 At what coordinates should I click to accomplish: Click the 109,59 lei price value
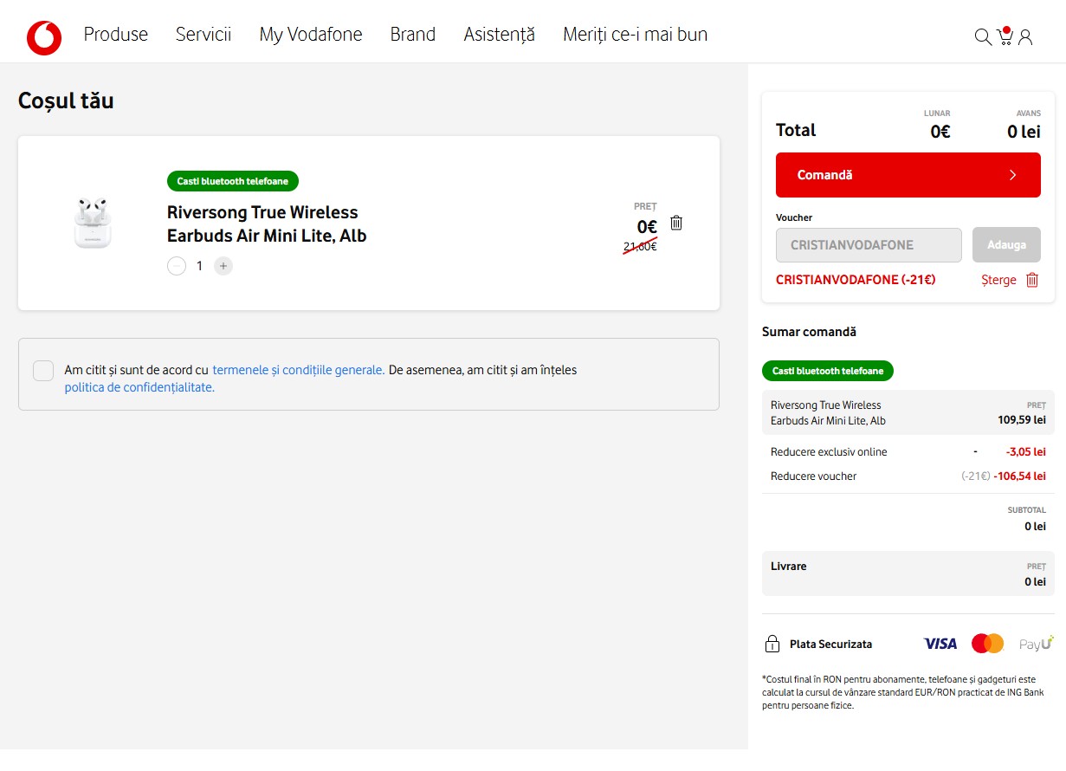[1022, 420]
